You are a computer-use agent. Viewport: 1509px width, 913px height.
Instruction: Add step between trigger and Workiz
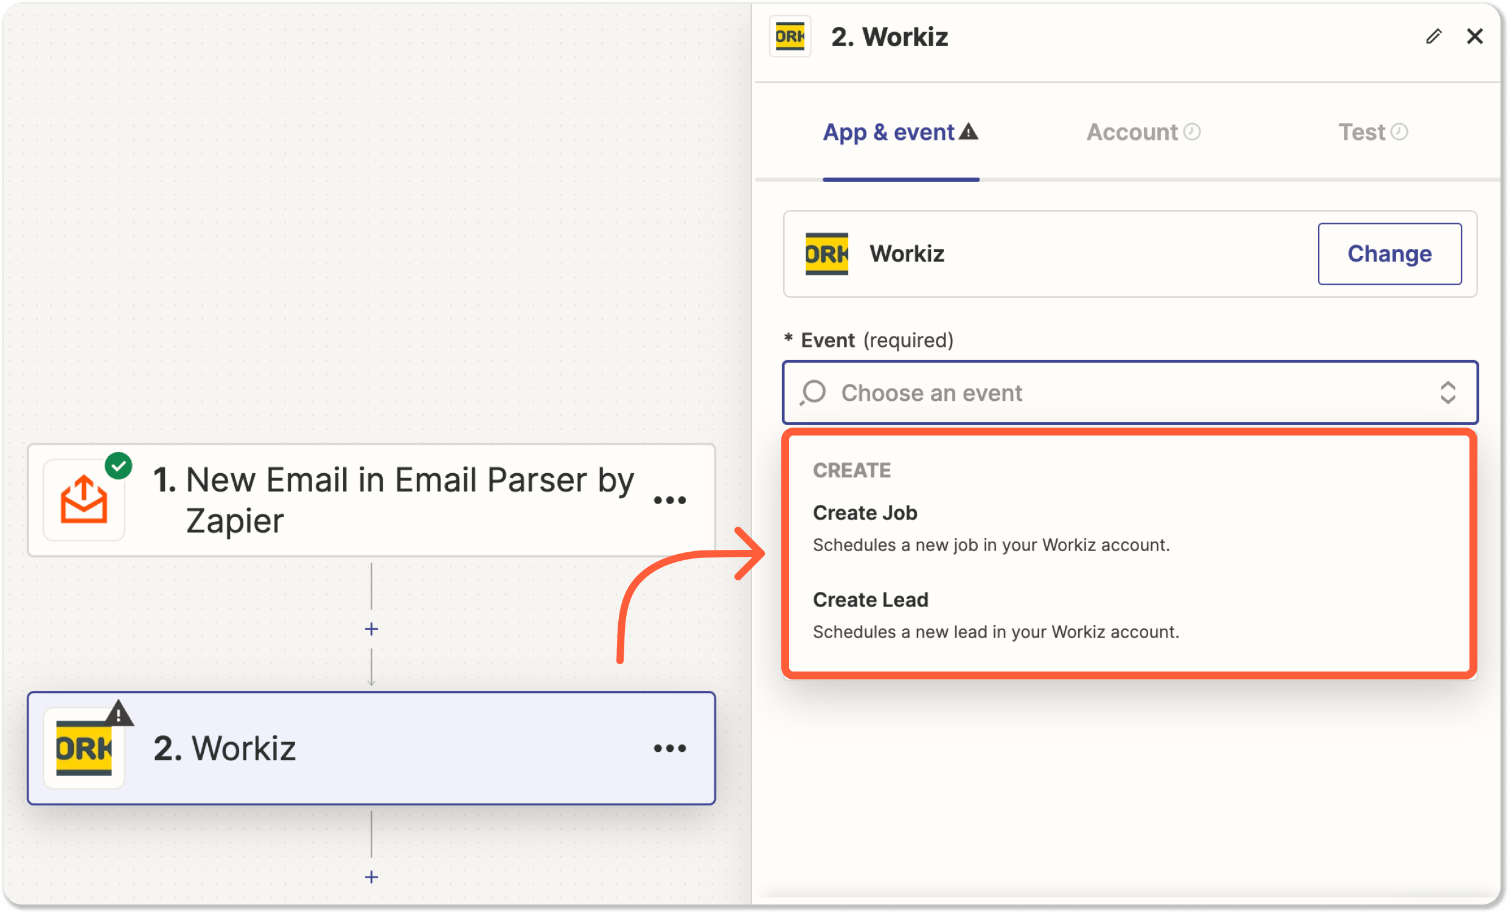tap(371, 629)
